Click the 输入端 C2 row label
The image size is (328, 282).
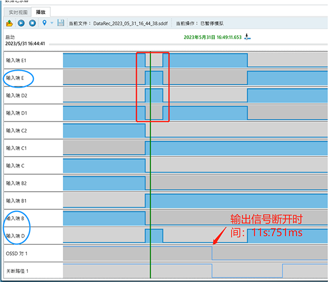point(16,131)
